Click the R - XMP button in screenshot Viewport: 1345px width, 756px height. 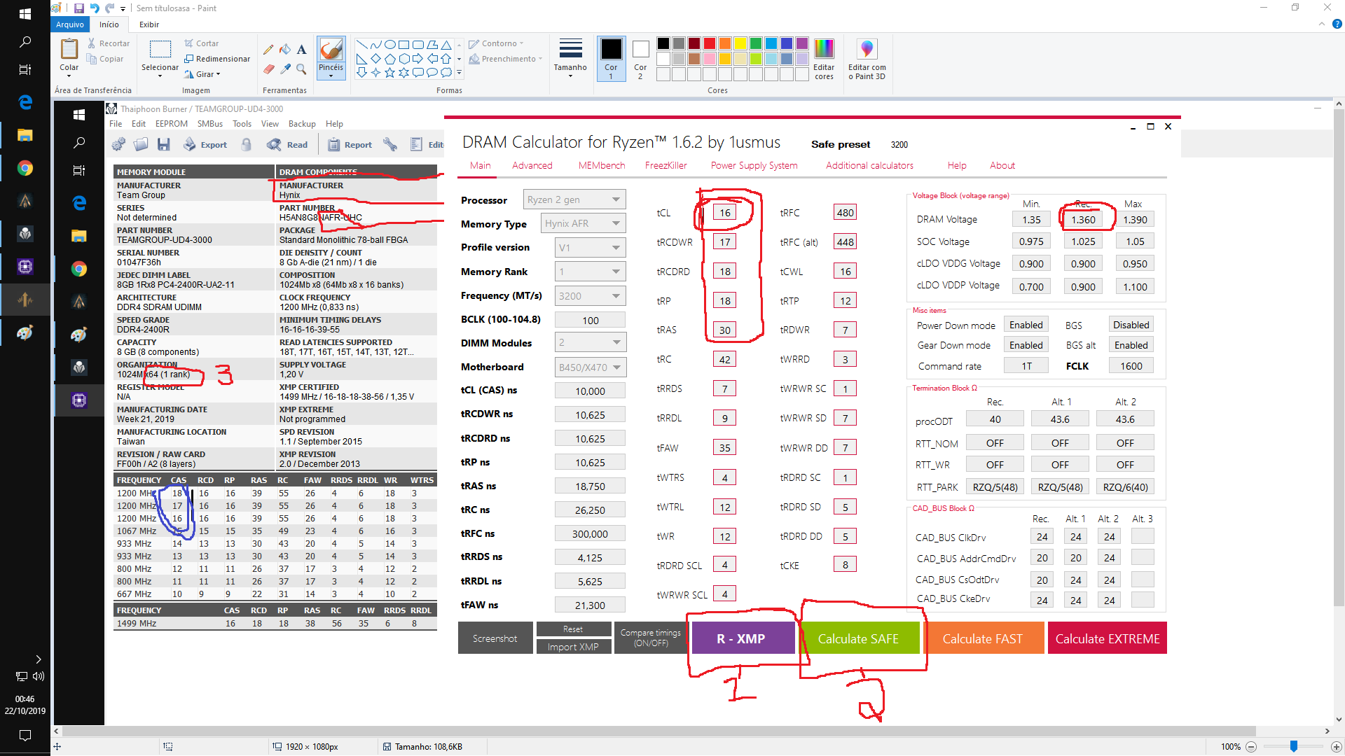pos(743,638)
